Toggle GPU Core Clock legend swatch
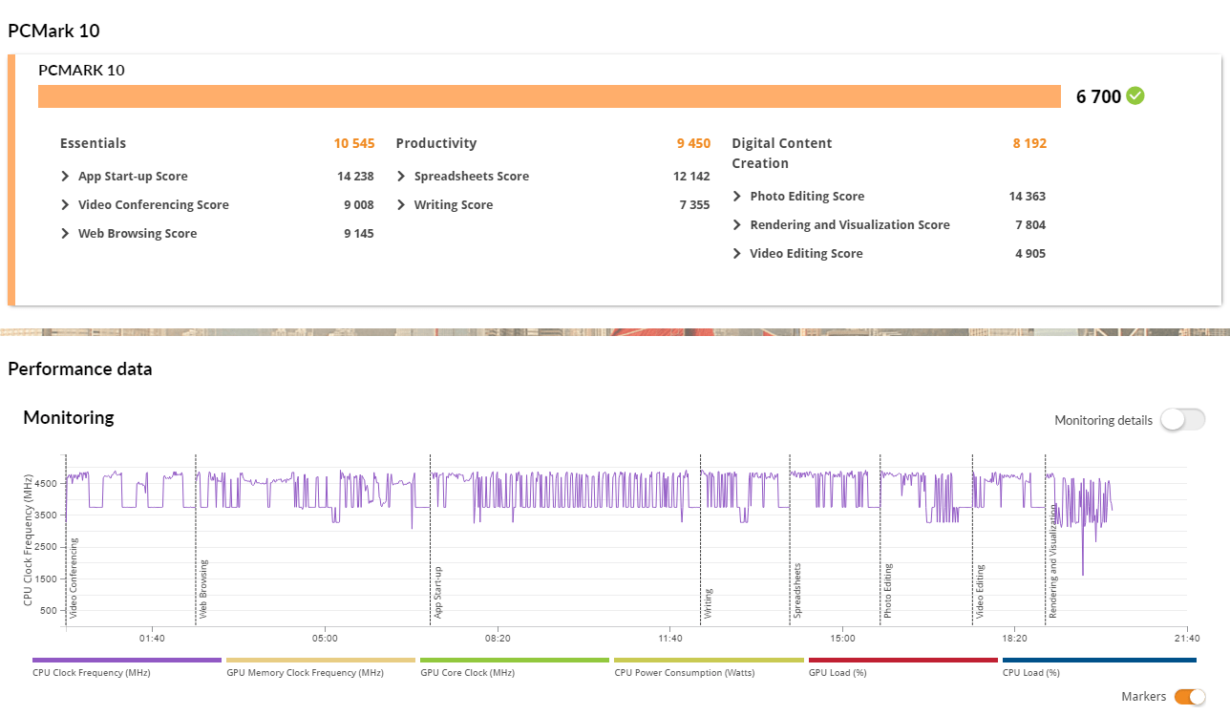 point(515,660)
